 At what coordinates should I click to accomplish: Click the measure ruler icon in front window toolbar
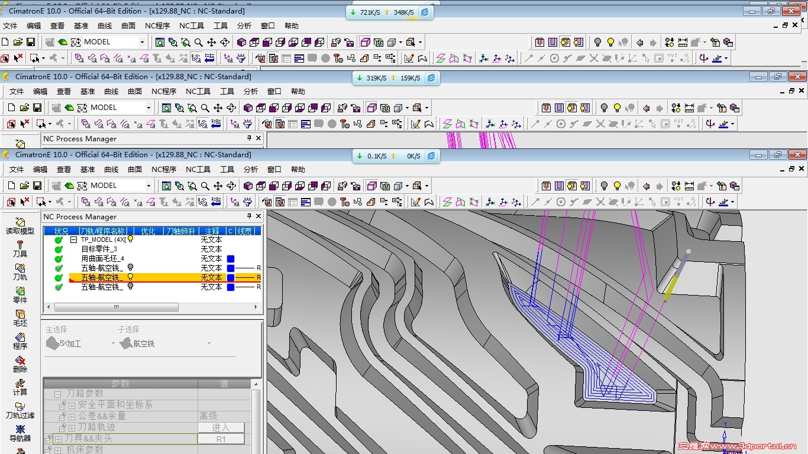pos(689,186)
